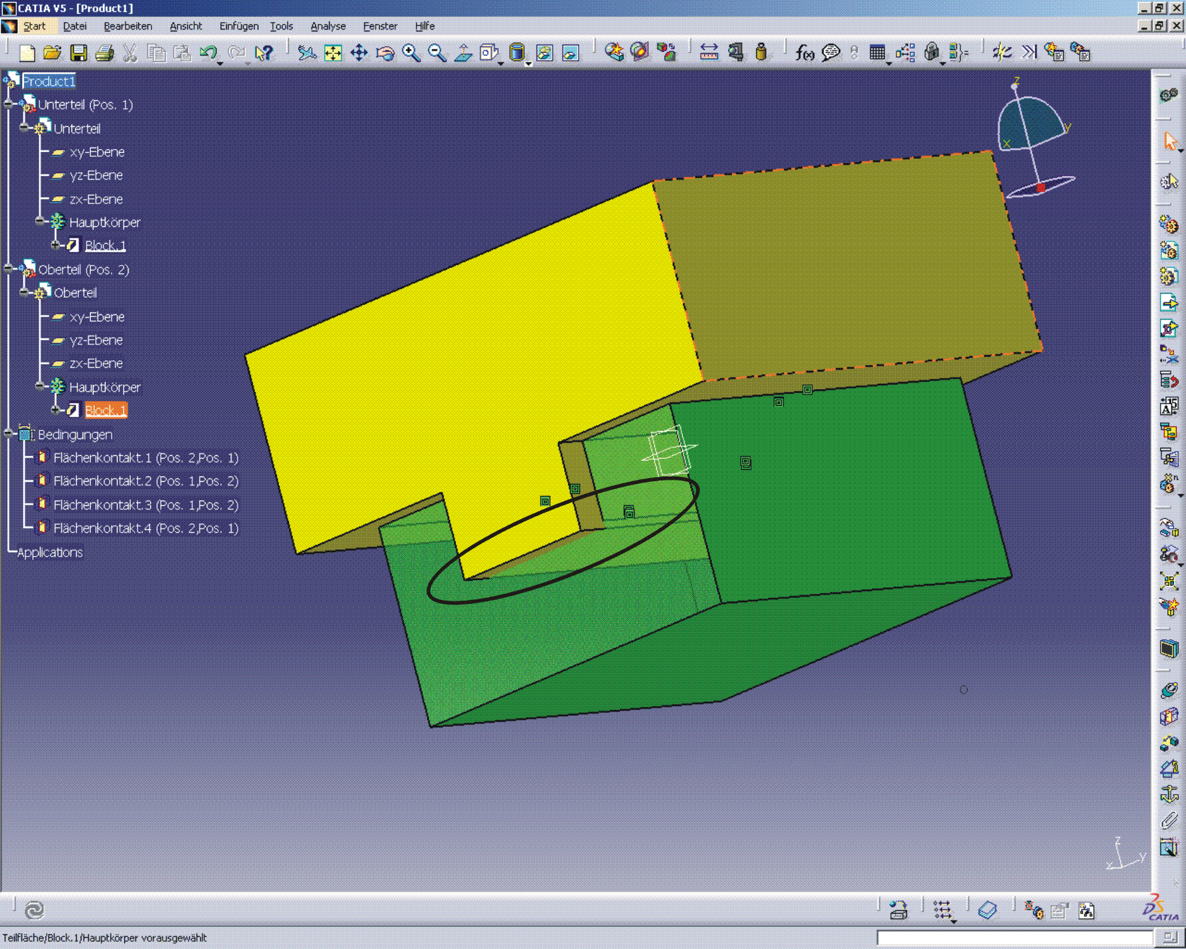1186x949 pixels.
Task: Open the Start menu
Action: [x=34, y=26]
